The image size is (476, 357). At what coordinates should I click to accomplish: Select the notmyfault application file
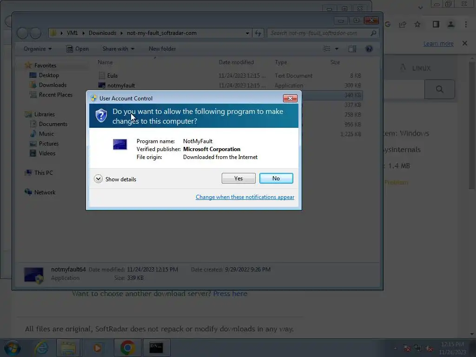pos(121,86)
